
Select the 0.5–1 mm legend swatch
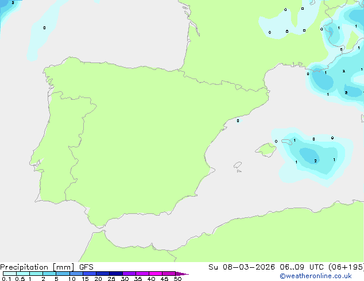[x=23, y=274]
